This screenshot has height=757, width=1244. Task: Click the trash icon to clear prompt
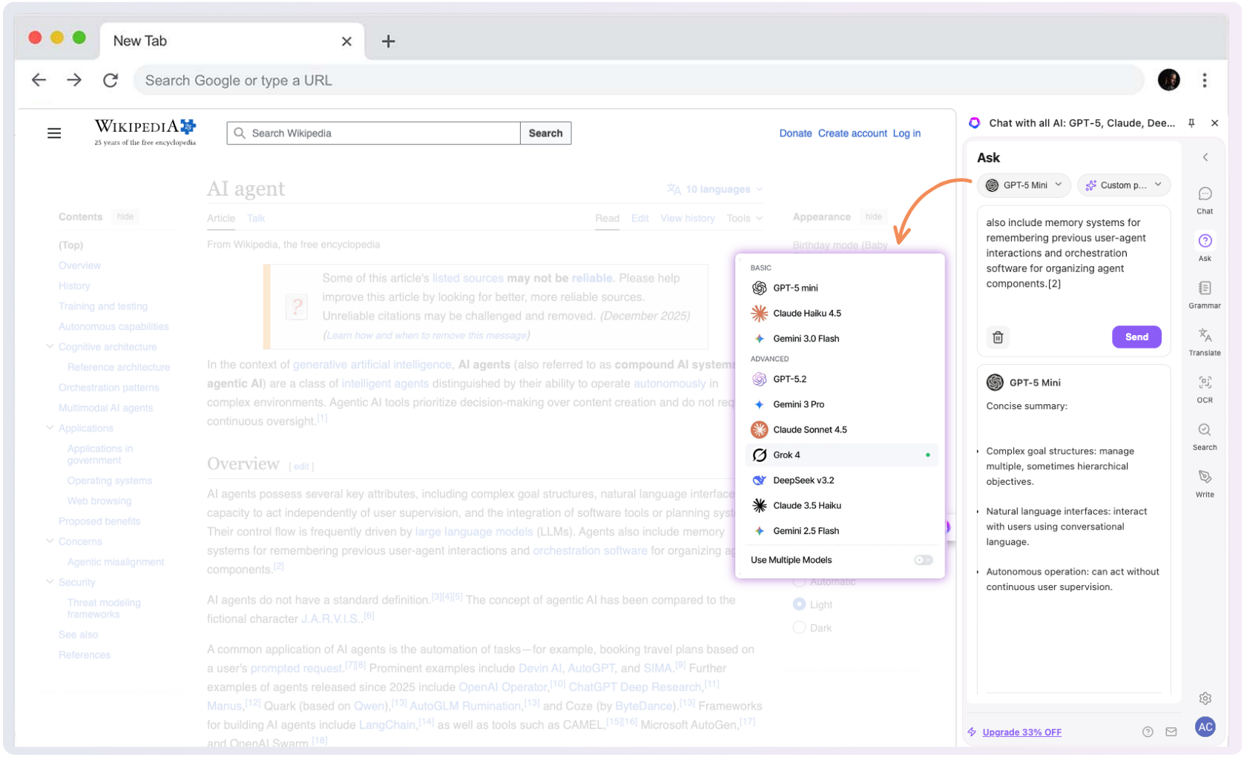click(998, 337)
